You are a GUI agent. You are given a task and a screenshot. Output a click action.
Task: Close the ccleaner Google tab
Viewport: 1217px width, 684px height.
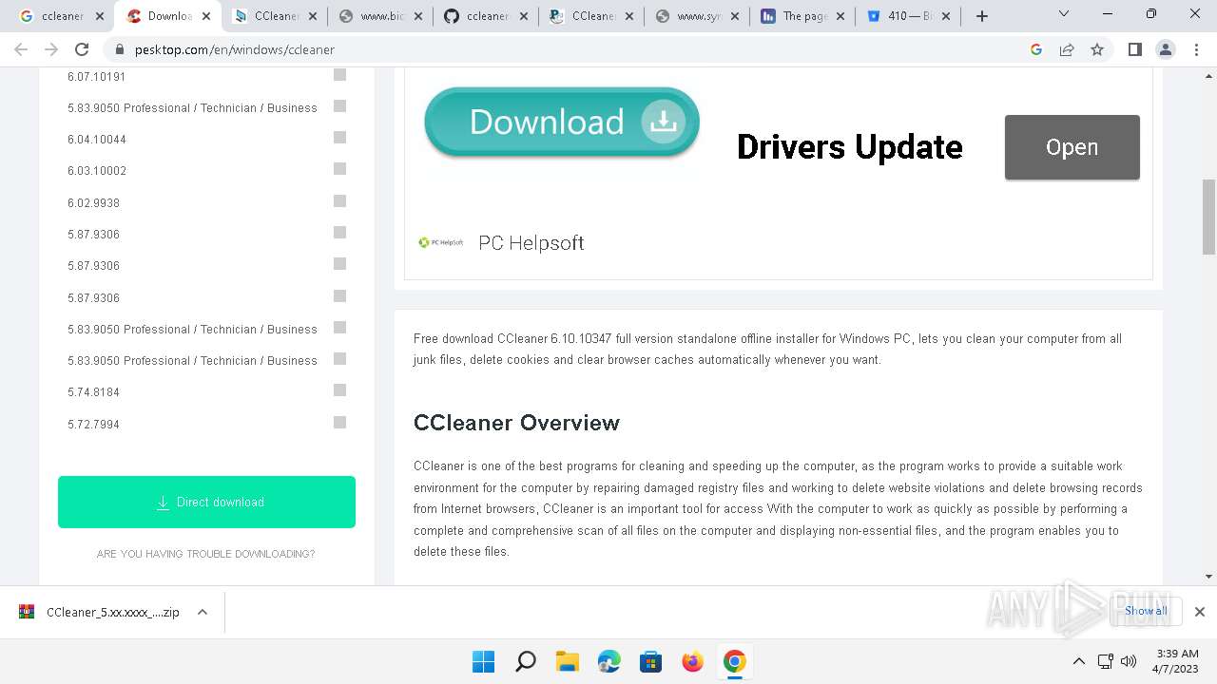pos(100,16)
